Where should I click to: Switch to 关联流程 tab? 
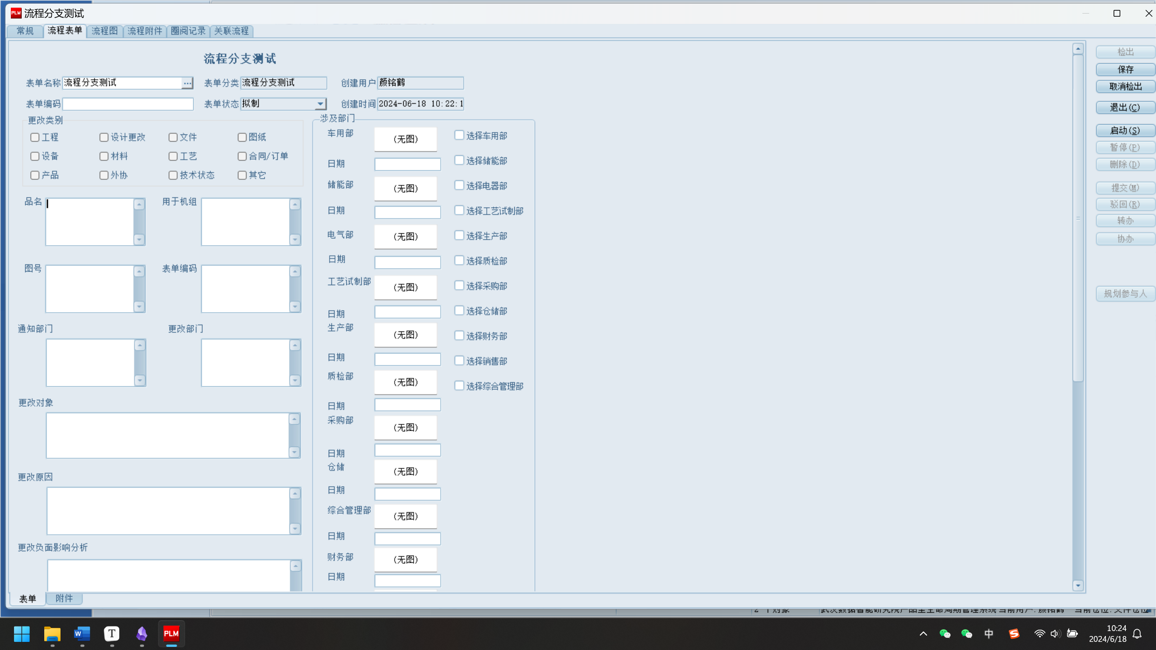[x=231, y=31]
